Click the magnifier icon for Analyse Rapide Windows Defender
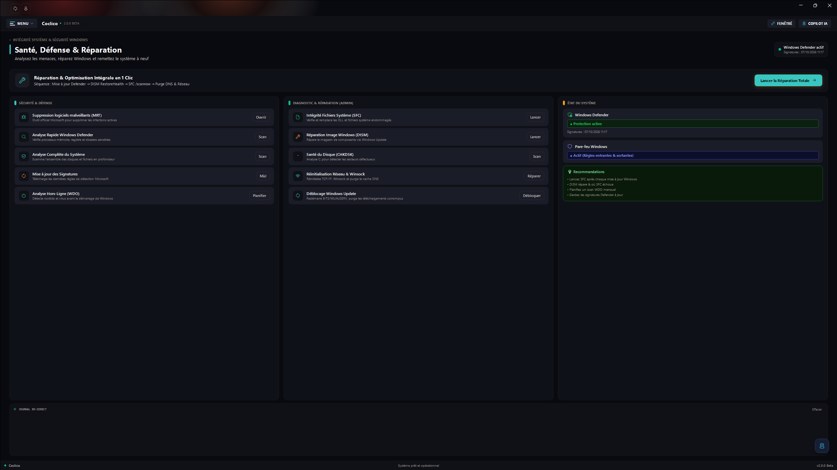The width and height of the screenshot is (837, 470). coord(24,137)
